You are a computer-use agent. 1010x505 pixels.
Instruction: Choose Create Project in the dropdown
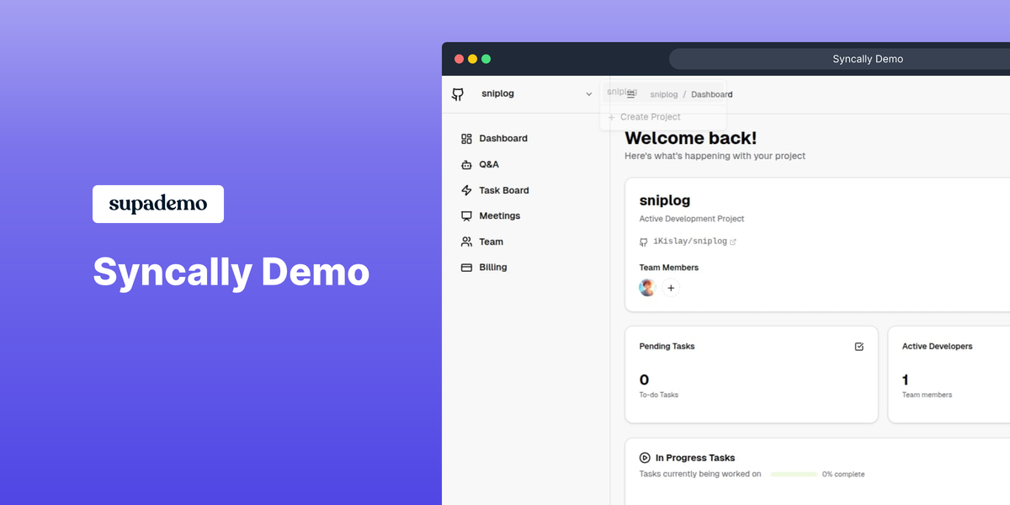(645, 117)
